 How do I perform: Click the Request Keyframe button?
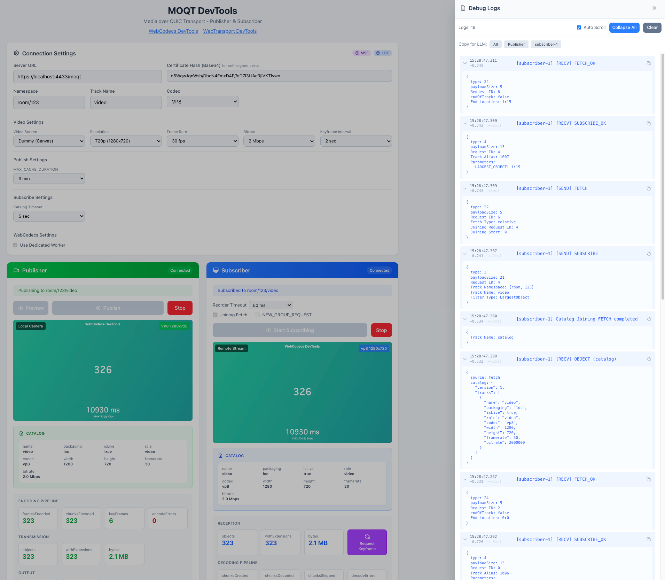coord(367,542)
